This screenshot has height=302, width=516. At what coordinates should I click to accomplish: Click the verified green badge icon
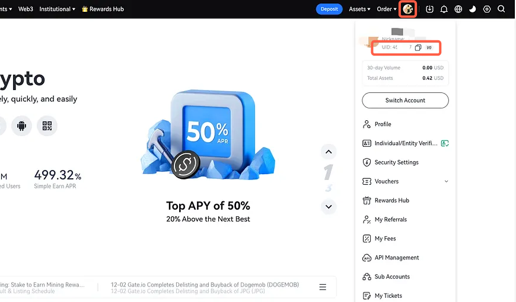(x=445, y=143)
